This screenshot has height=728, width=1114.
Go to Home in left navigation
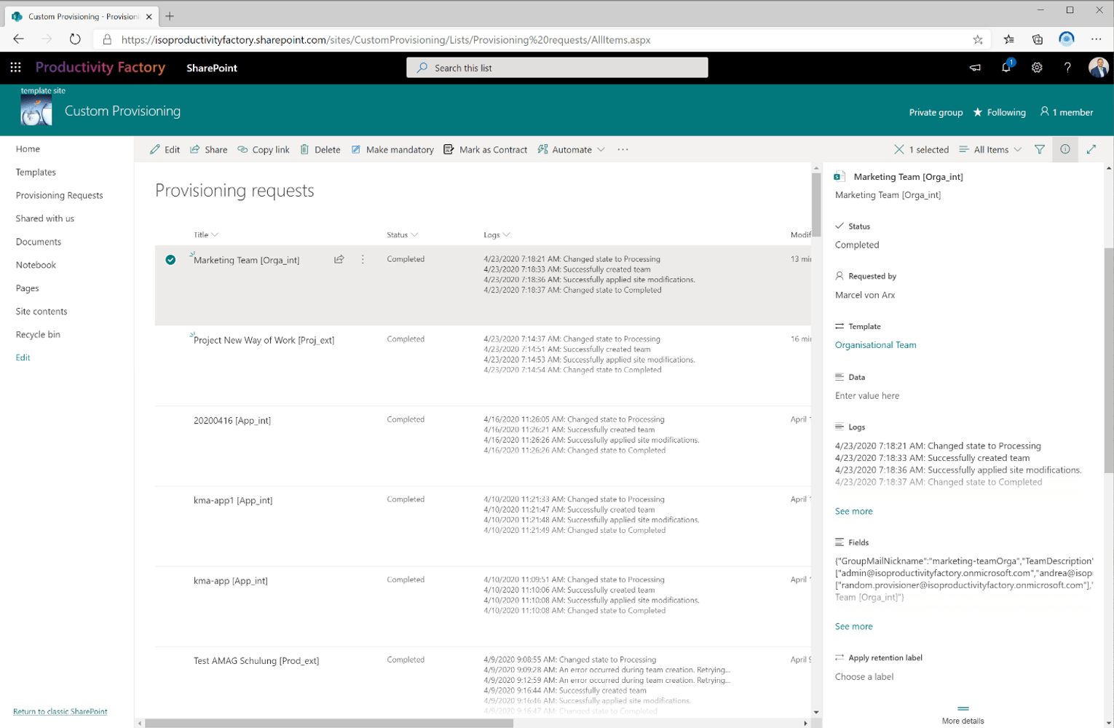tap(28, 149)
